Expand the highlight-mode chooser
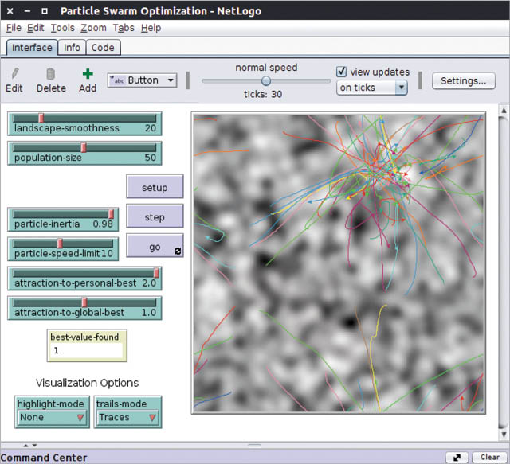 pos(52,417)
